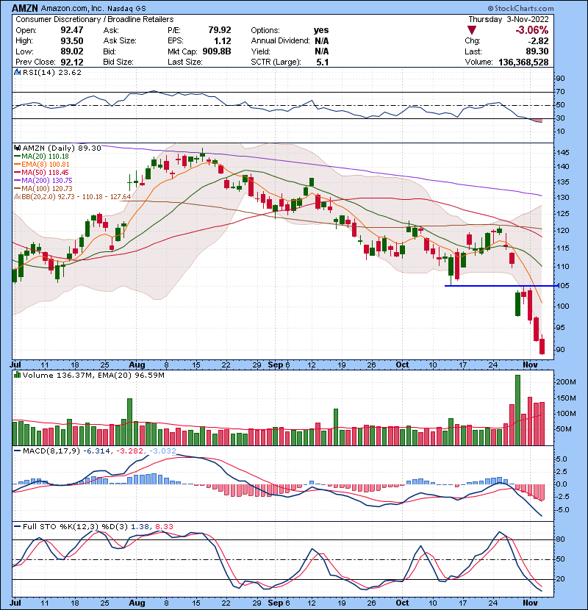The height and width of the screenshot is (610, 588).
Task: Click the 200M volume axis label
Action: (566, 382)
